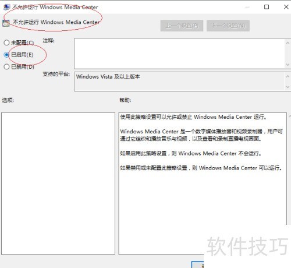Click the help line '如果禁用或未配置此策略设置'
Screen dimensions: 291x268
coord(154,168)
